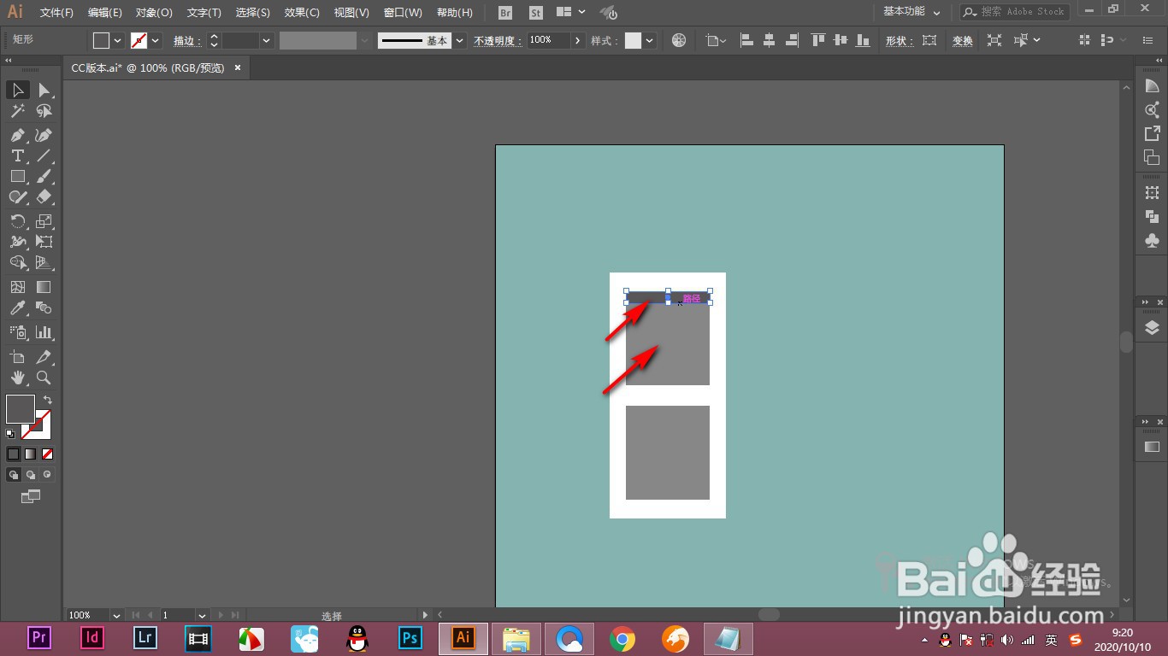Enable Draw Behind mode

click(x=31, y=474)
